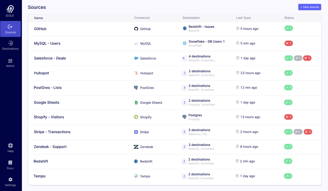Open the Destinations sidebar section

coord(10,45)
